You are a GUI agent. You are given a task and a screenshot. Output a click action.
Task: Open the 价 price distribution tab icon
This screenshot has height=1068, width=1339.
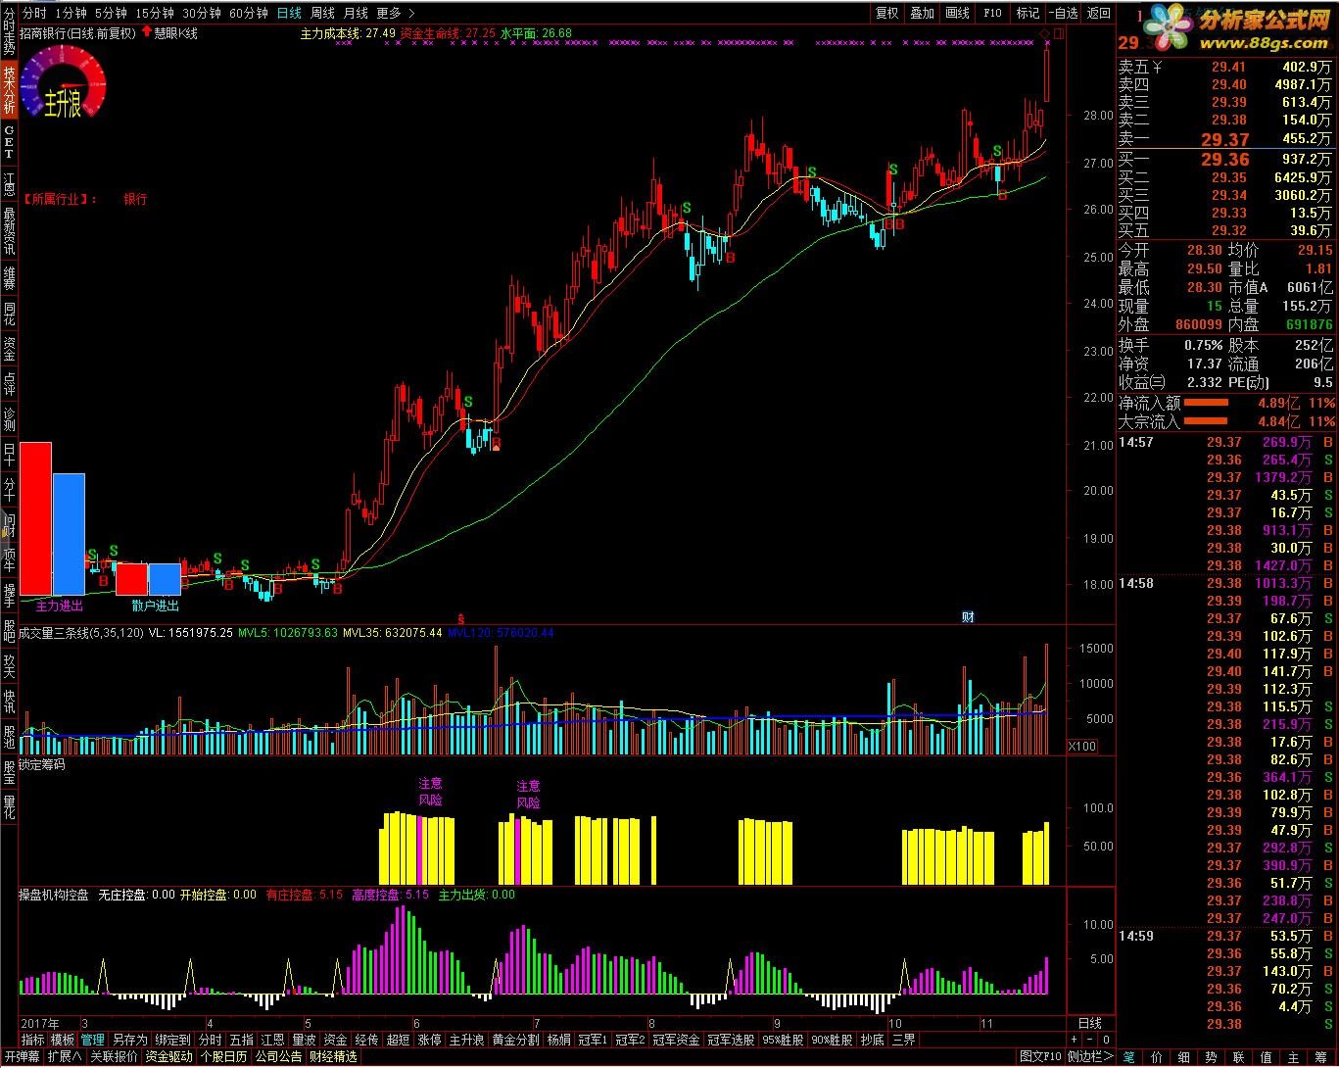click(1157, 1057)
